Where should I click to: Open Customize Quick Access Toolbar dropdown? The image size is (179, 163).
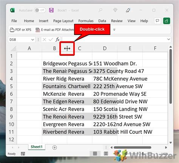pyautogui.click(x=114, y=30)
